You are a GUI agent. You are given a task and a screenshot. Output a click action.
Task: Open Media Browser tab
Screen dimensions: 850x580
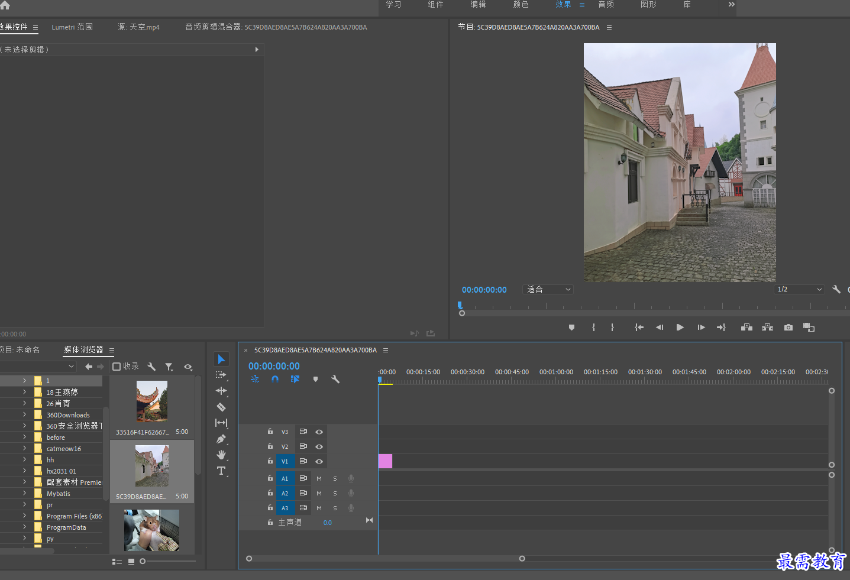[x=83, y=350]
